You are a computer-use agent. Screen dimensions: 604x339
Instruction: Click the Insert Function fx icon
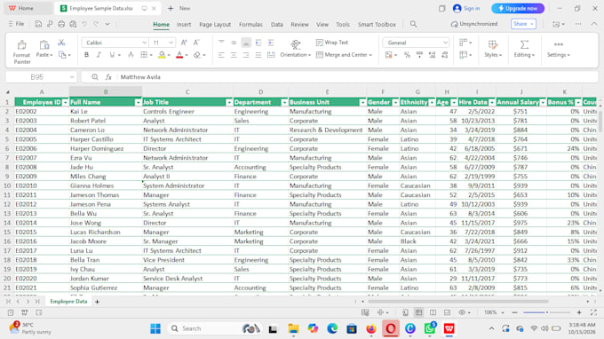(108, 77)
